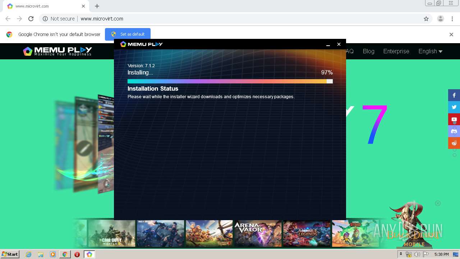Open the Enterprise menu item
This screenshot has height=259, width=460.
pyautogui.click(x=396, y=51)
